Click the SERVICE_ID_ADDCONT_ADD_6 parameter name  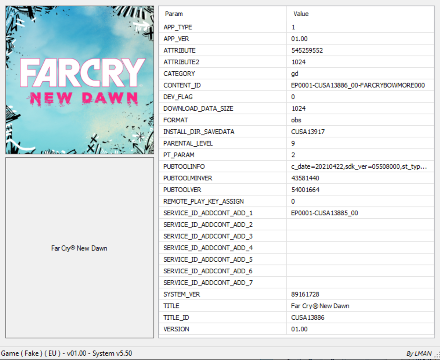(208, 271)
